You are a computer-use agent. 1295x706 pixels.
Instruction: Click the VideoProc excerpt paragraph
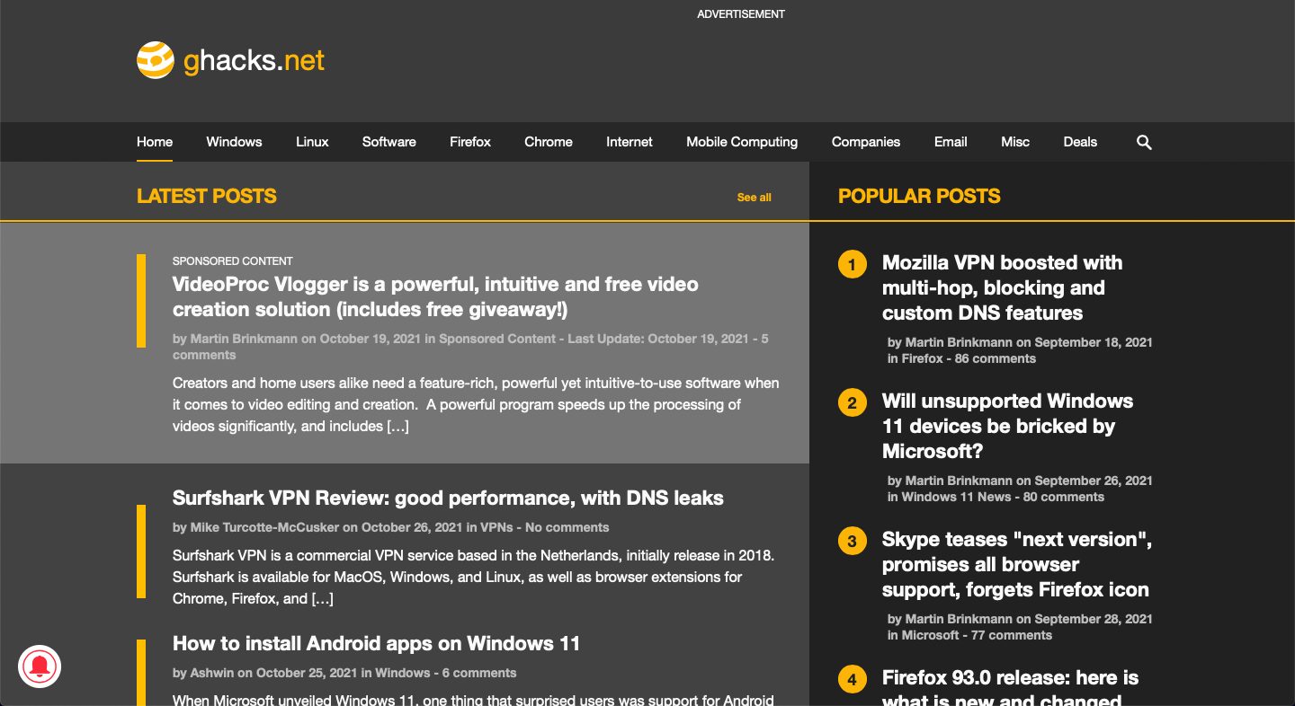click(x=476, y=404)
